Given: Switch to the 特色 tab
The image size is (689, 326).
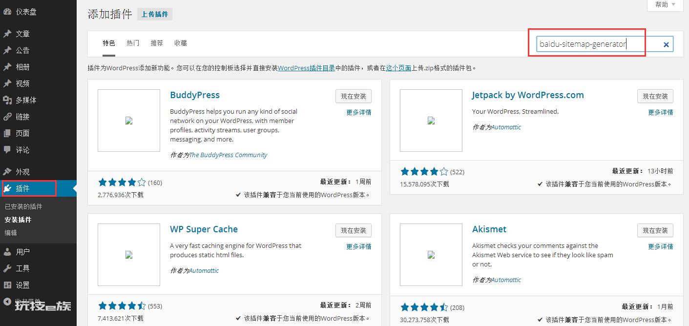Looking at the screenshot, I should click(109, 43).
